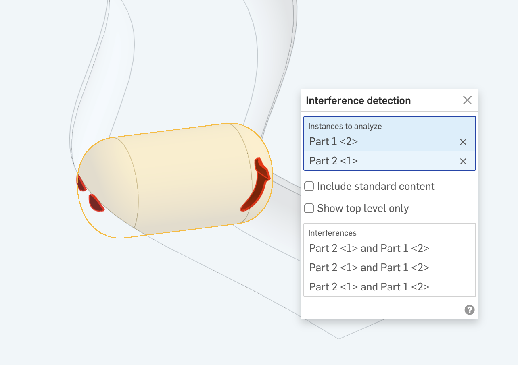Remove Part 1 <2> from instances
This screenshot has height=365, width=518.
coord(463,142)
